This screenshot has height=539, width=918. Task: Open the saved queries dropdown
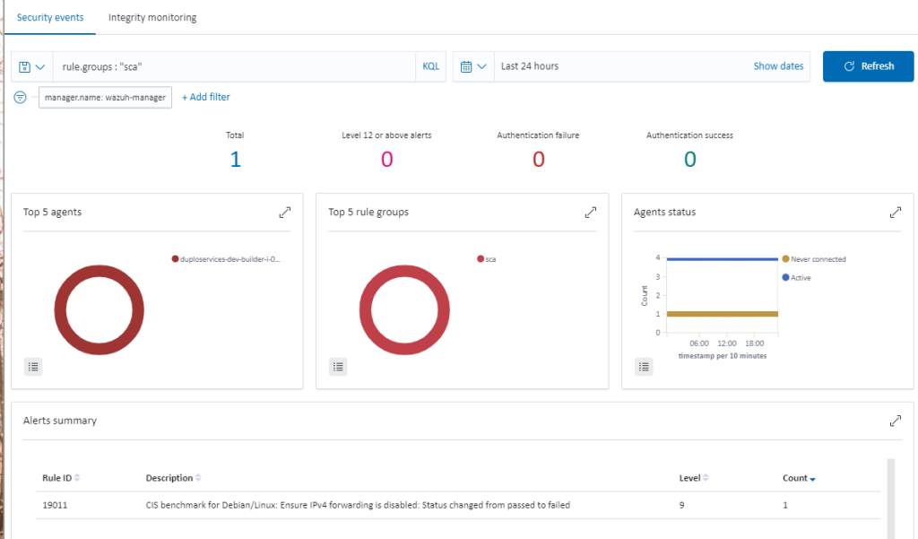[x=32, y=66]
